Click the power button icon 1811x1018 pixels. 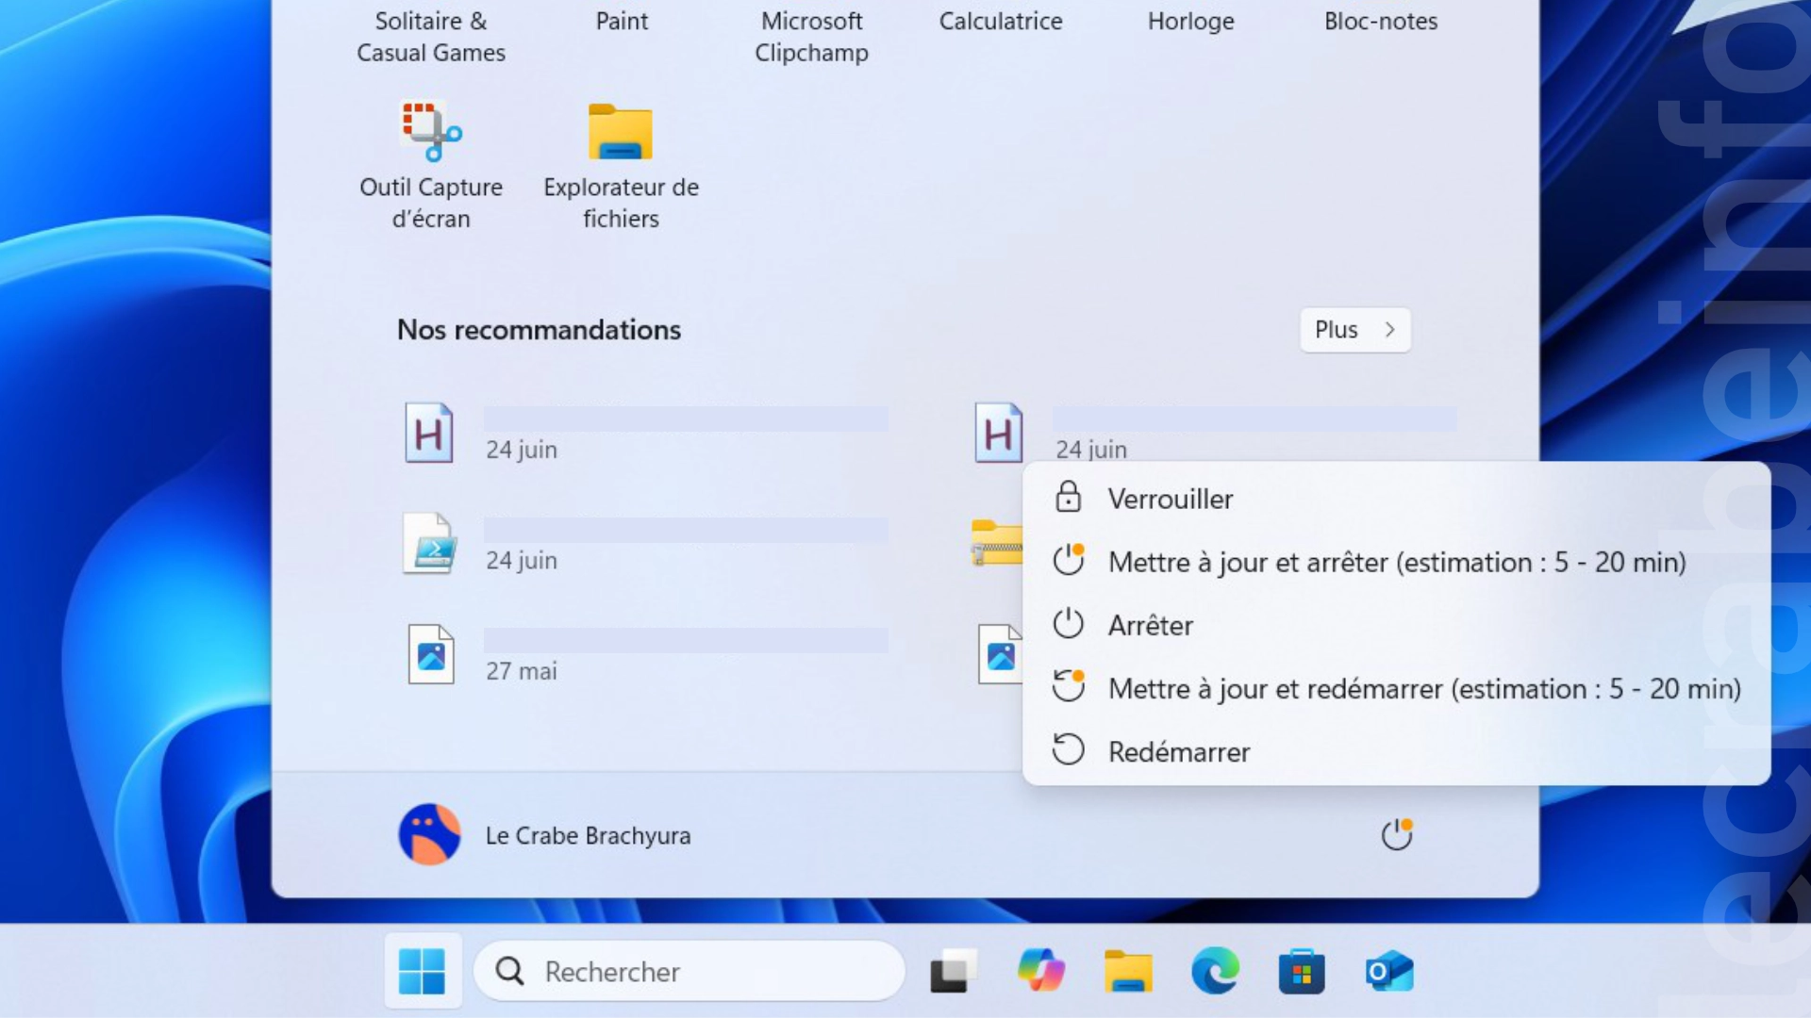coord(1396,835)
